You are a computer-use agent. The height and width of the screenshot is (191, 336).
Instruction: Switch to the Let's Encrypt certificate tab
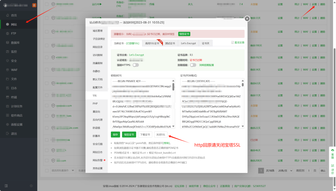[188, 43]
